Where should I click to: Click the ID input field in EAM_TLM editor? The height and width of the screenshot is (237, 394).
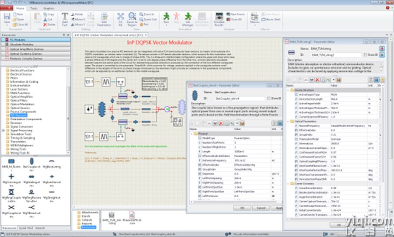point(336,55)
